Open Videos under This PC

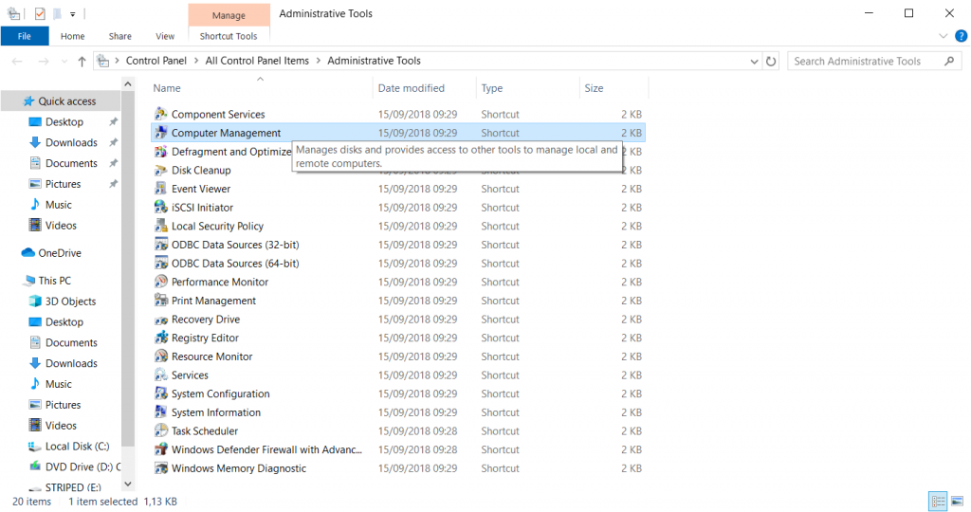click(x=53, y=426)
